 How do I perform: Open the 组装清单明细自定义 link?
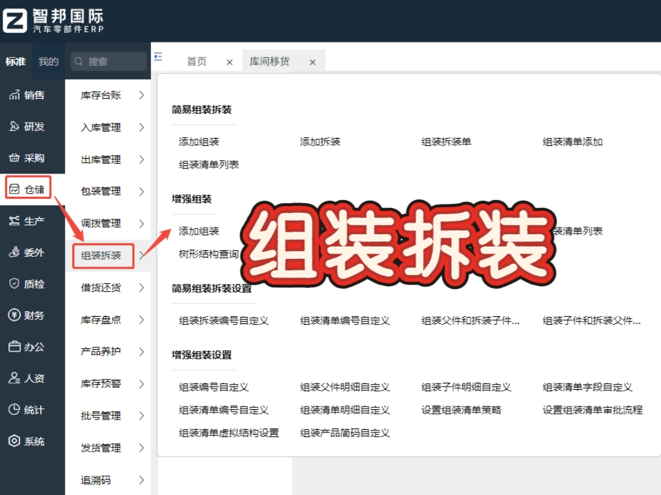pyautogui.click(x=345, y=410)
